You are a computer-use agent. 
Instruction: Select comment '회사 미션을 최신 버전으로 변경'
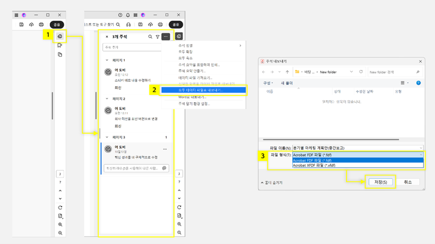136,119
